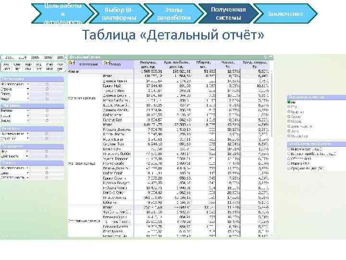This screenshot has height=260, width=346.
Task: Toggle the Валовая прибыль (ден. ед.) checkbox
Action: click(289, 154)
